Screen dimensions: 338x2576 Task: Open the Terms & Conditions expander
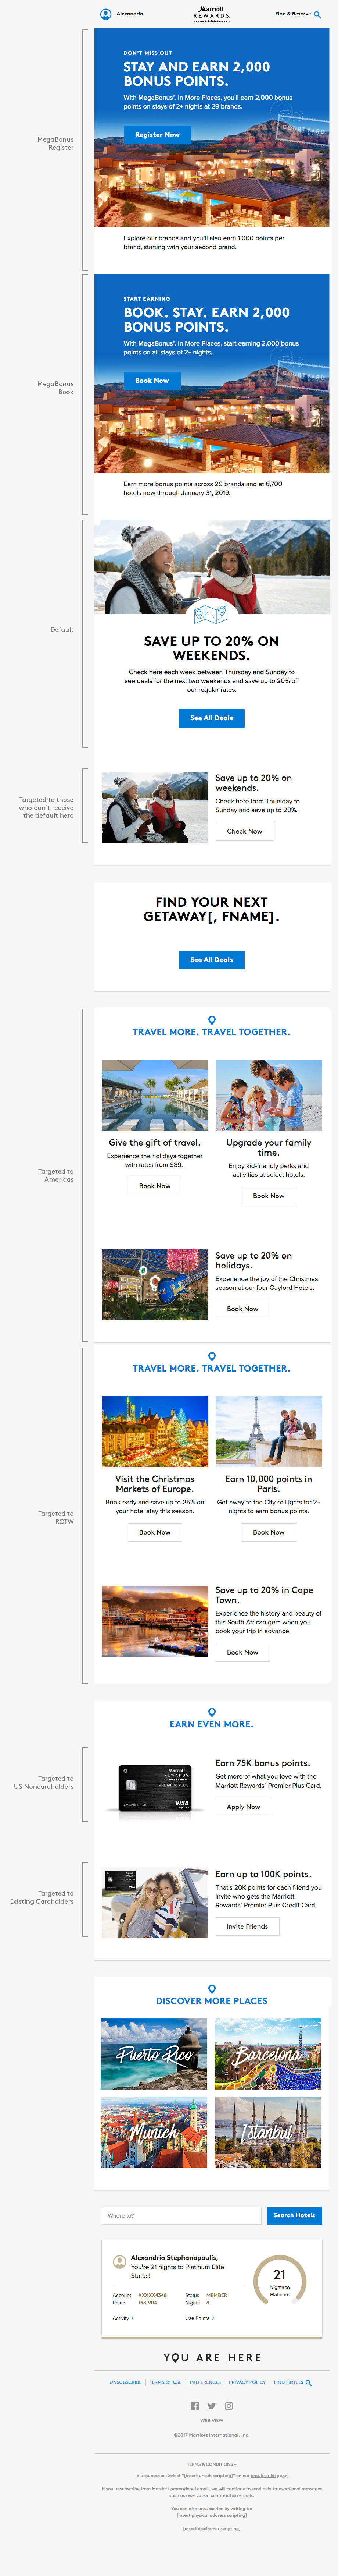pos(211,2464)
